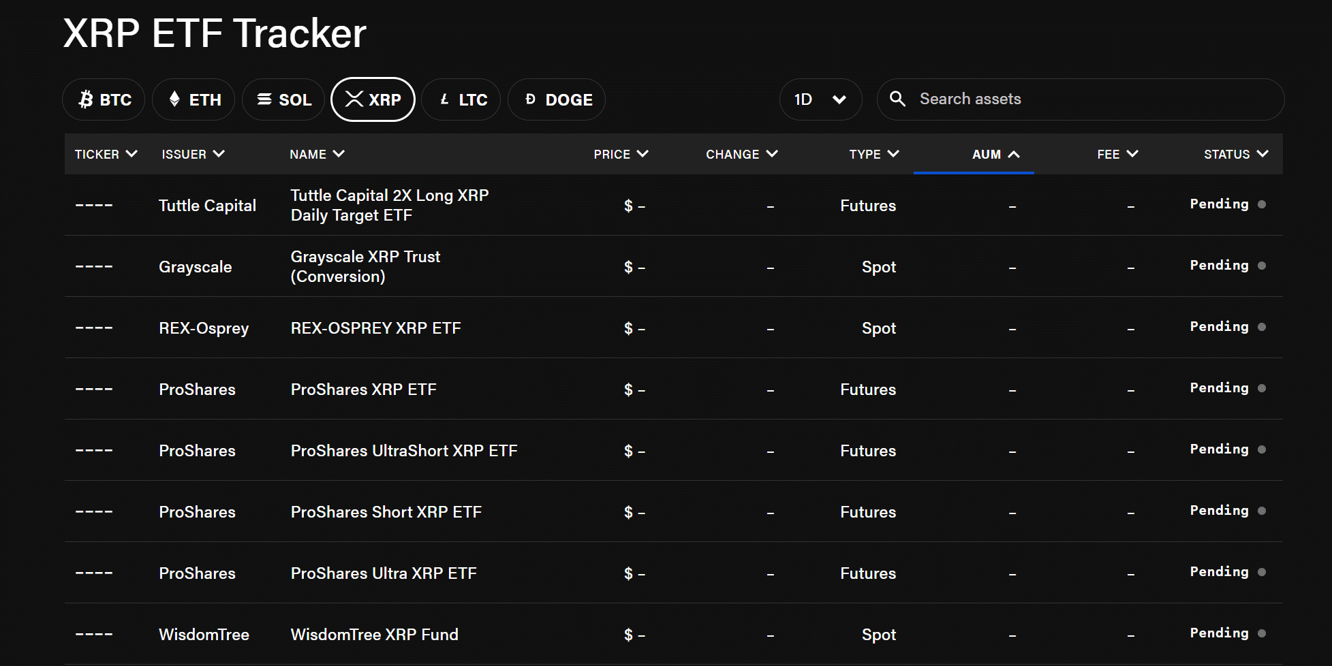
Task: Open Tuttle Capital 2X Long XRP Daily Target ETF
Action: [x=390, y=205]
